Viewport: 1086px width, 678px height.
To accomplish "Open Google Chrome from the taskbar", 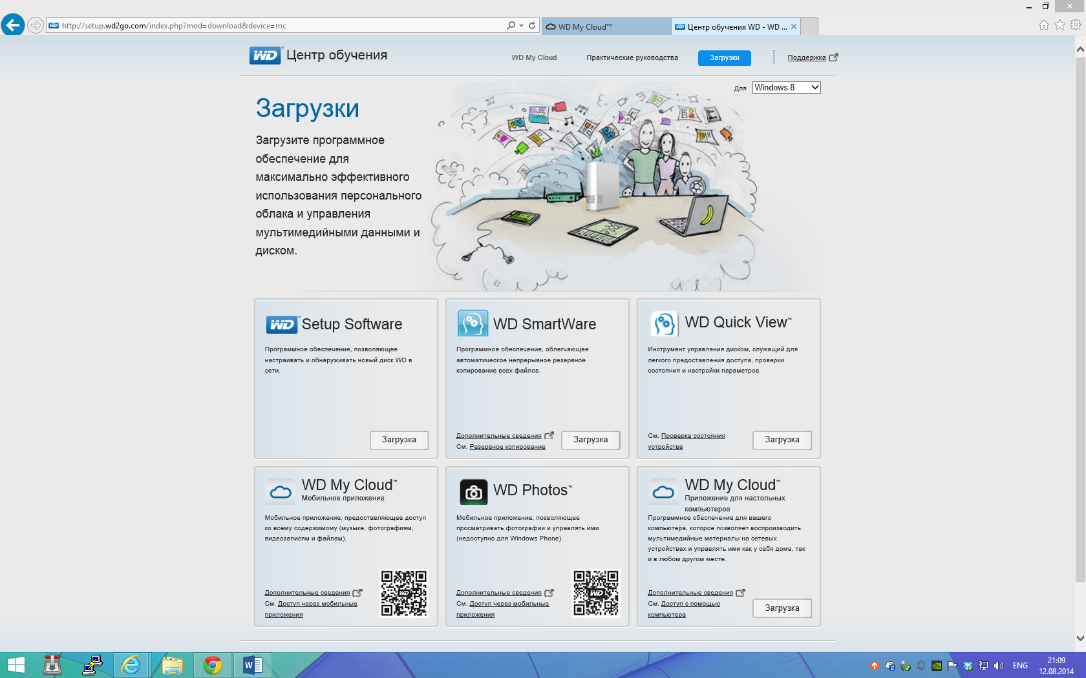I will 212,665.
